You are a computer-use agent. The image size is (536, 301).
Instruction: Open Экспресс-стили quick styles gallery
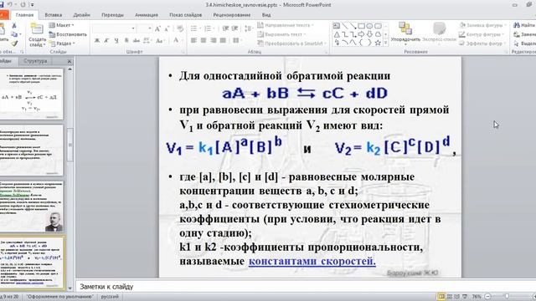coord(439,33)
